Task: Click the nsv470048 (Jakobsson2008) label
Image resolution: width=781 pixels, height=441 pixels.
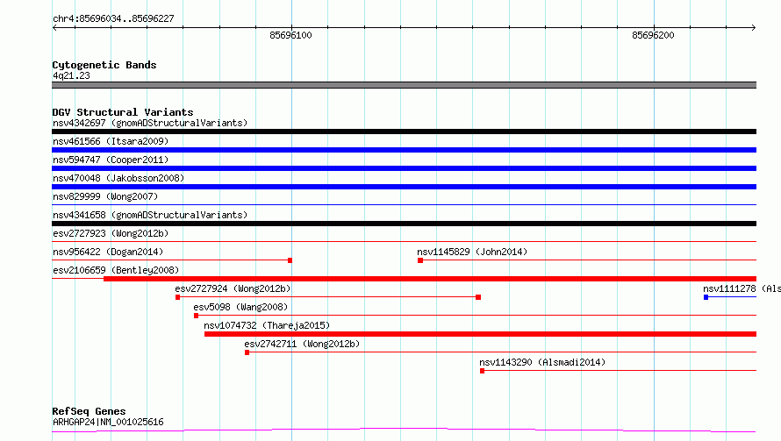Action: pos(118,178)
